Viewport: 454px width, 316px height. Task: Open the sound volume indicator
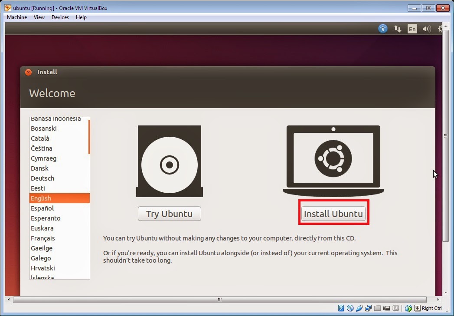point(427,29)
